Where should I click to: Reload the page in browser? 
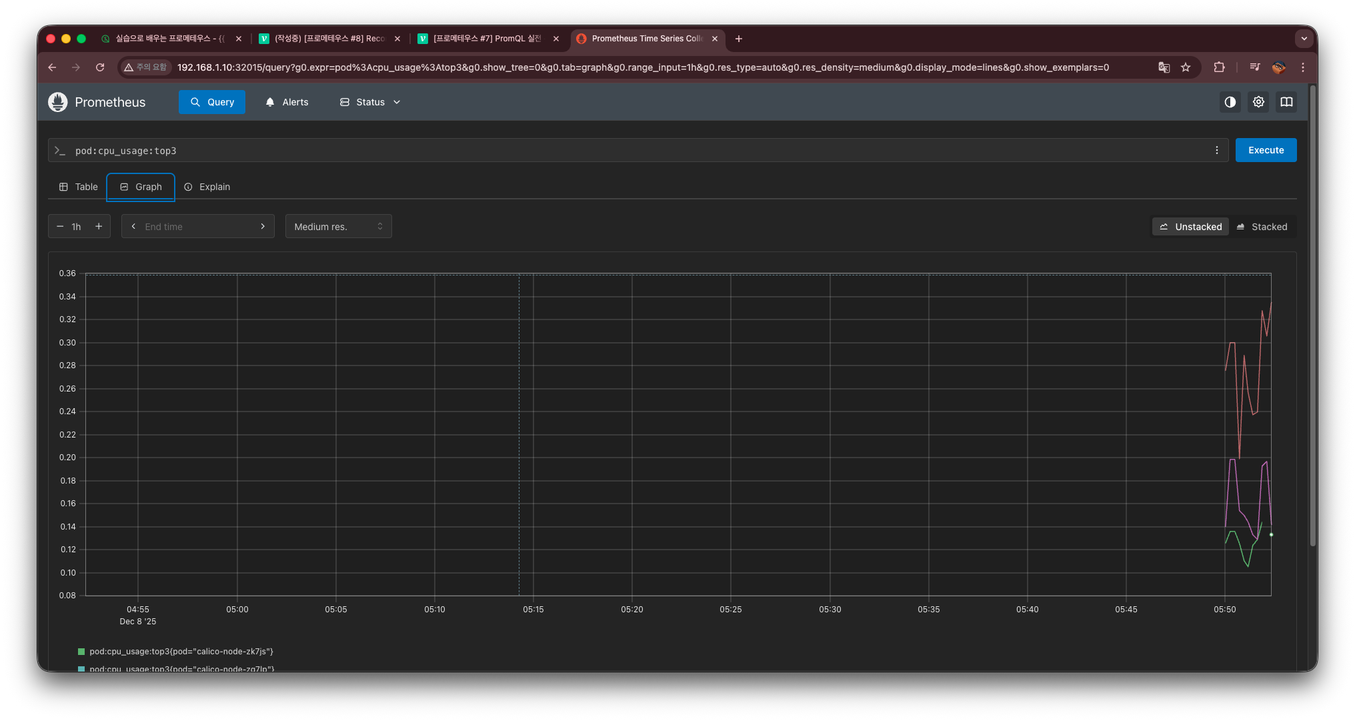(100, 67)
